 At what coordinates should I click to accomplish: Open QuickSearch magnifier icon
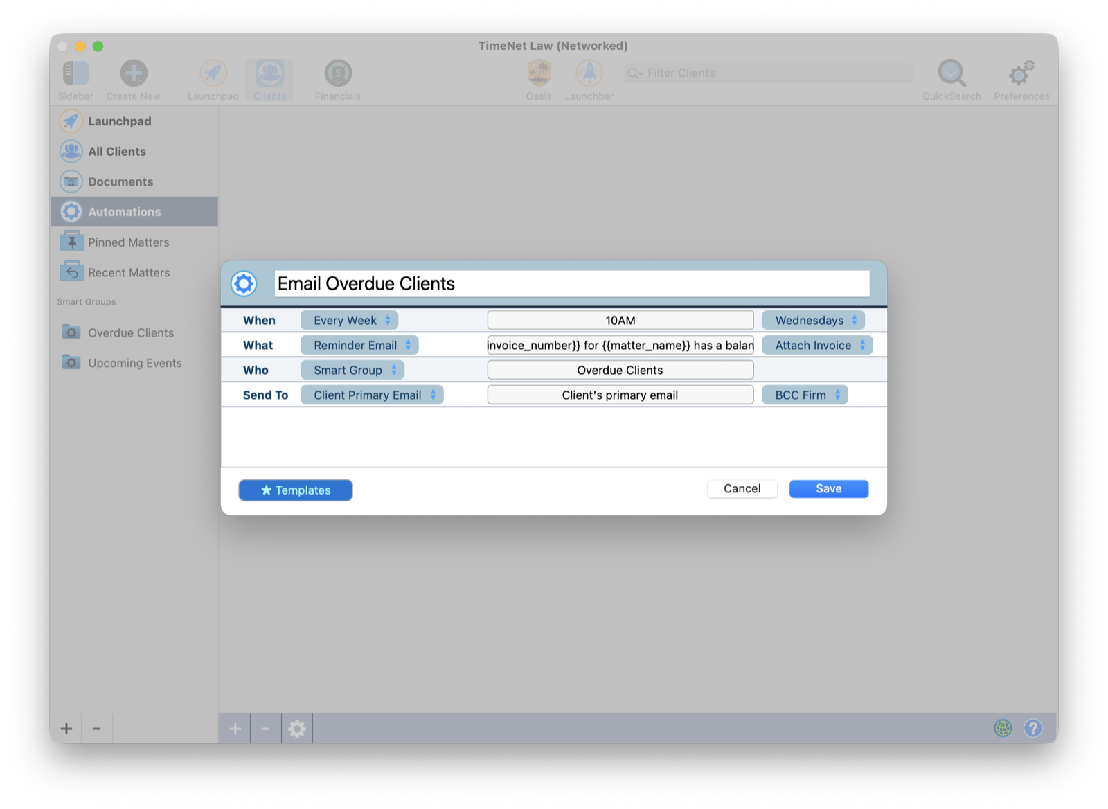[951, 73]
